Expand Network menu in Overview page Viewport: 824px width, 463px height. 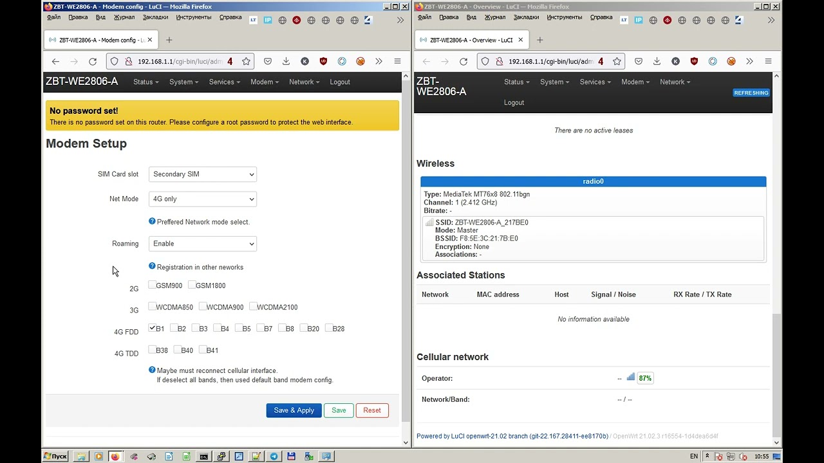coord(675,82)
